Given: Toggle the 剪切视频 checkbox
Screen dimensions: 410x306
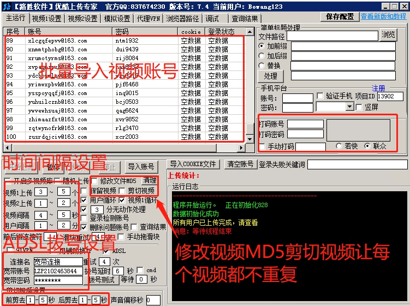Looking at the screenshot, I should [122, 191].
